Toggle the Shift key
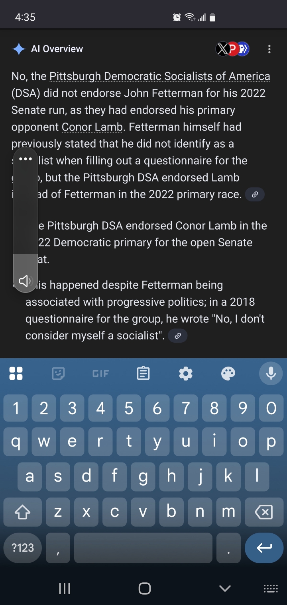287x605 pixels. pos(22,512)
